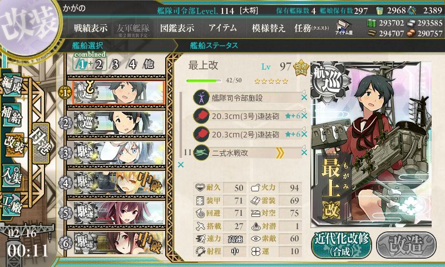Remove 20.3cm(2号)連装砲 with its X button
The width and height of the screenshot is (445, 267).
pyautogui.click(x=304, y=134)
